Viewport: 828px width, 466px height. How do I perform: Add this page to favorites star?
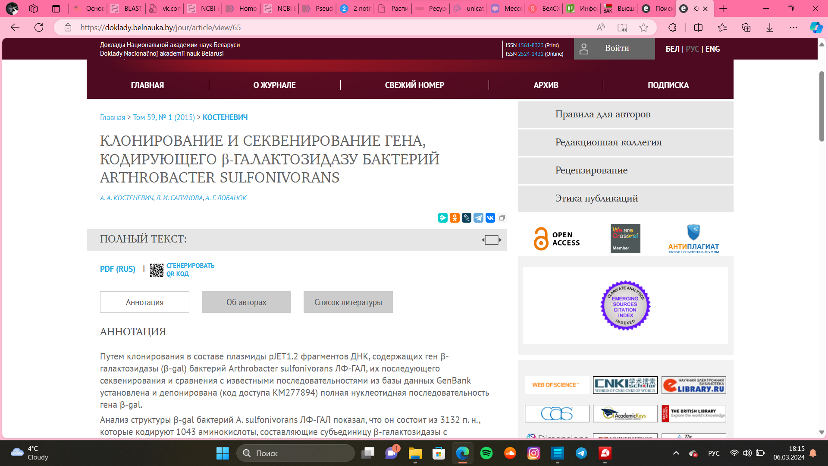click(x=643, y=28)
